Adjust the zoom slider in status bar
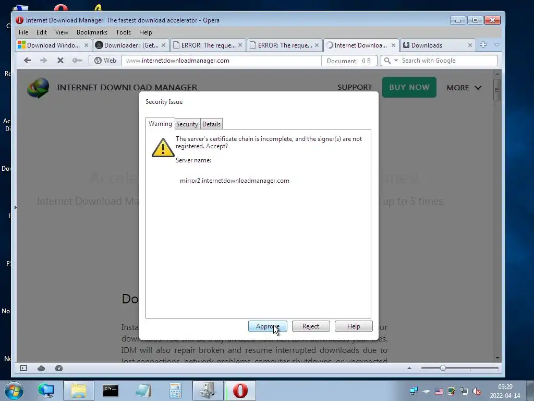 (443, 368)
